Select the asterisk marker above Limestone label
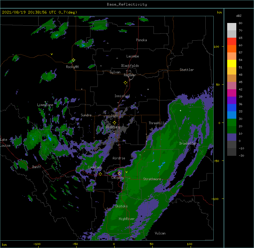 click(x=45, y=102)
